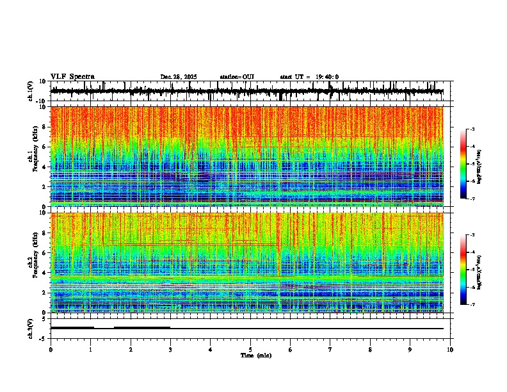The image size is (507, 392).
Task: Click ch.1 color bar 'log(PSD)' unit label
Action: [479, 167]
